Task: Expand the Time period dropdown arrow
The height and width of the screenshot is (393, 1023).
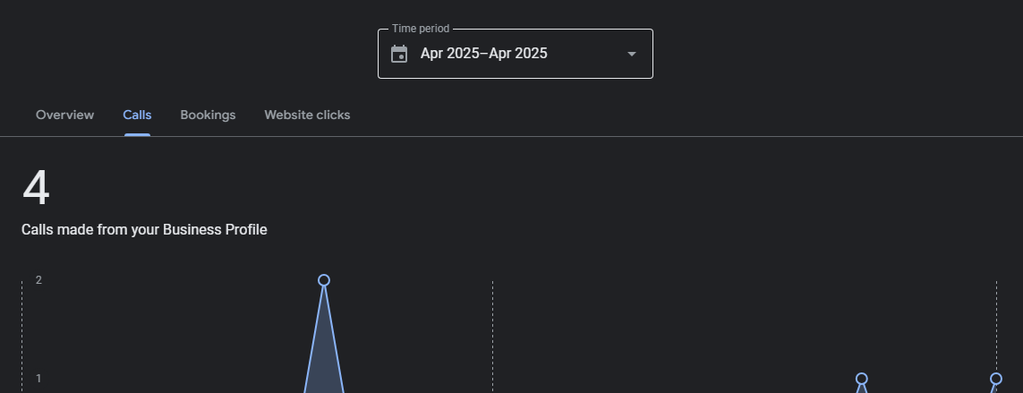Action: [x=631, y=54]
